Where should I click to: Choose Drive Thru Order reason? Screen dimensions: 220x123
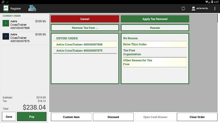pyautogui.click(x=155, y=44)
